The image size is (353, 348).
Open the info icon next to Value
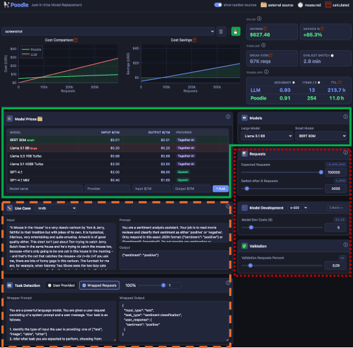click(x=259, y=19)
